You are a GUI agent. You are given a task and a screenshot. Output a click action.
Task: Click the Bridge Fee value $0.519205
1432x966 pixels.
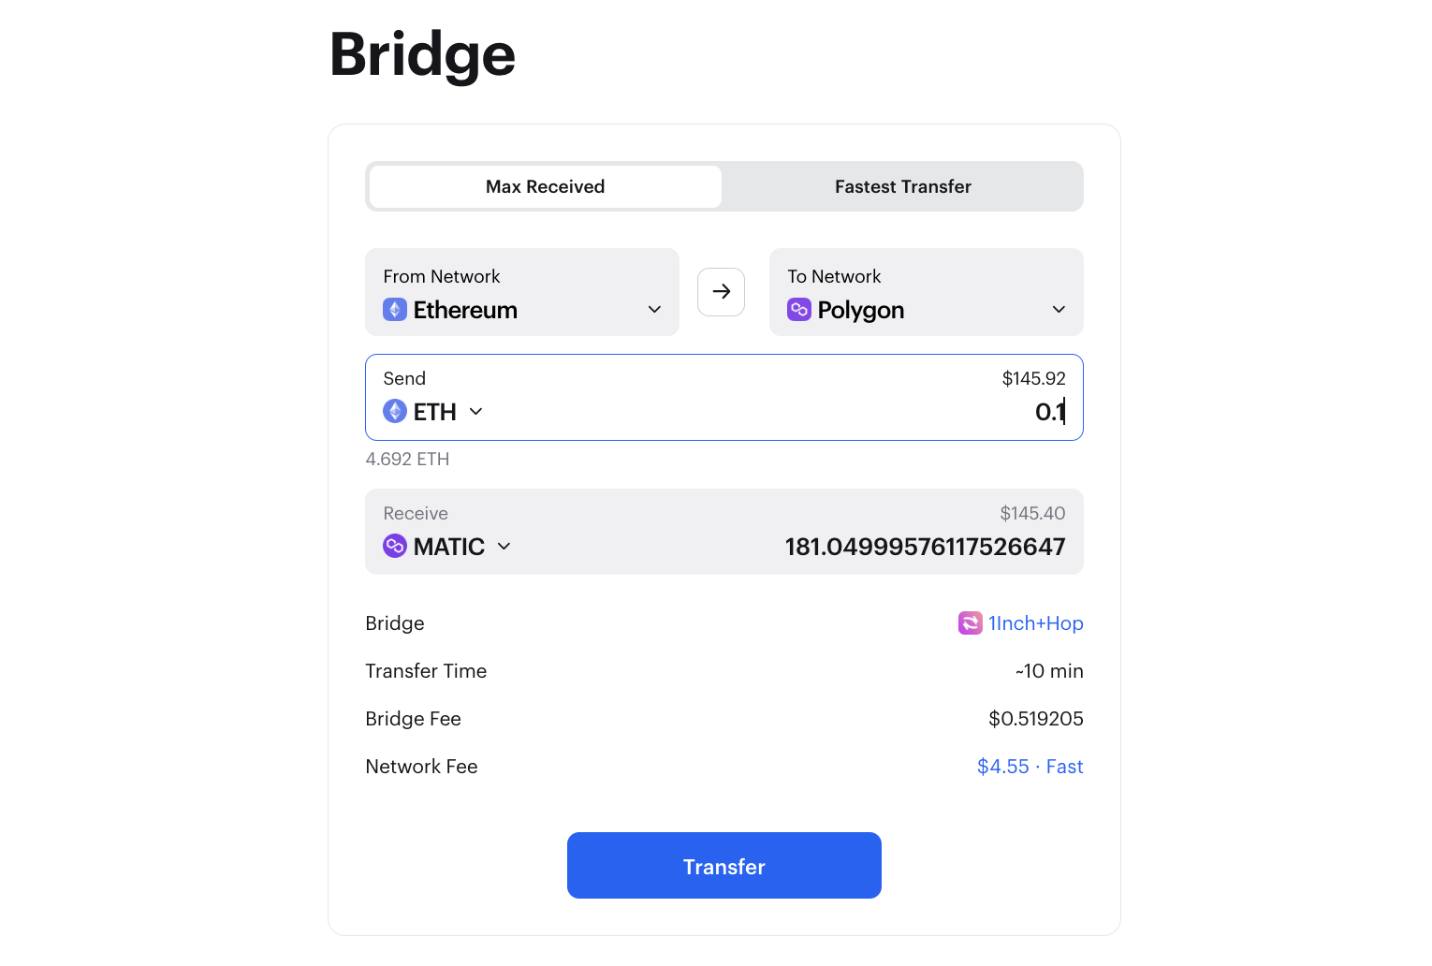(x=1035, y=718)
